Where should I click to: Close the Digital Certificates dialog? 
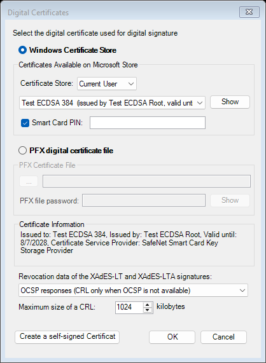click(249, 12)
